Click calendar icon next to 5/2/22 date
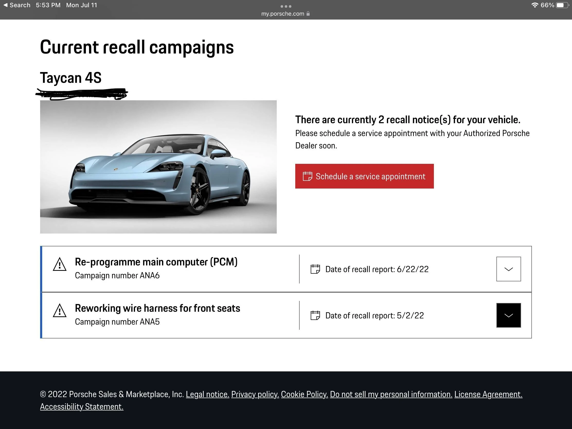 tap(315, 315)
